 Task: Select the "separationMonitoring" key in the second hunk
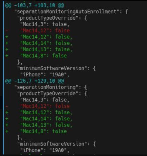[x=46, y=87]
